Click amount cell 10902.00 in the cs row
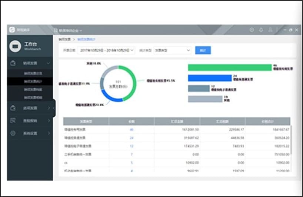Image resolution: width=303 pixels, height=197 pixels. click(x=192, y=163)
